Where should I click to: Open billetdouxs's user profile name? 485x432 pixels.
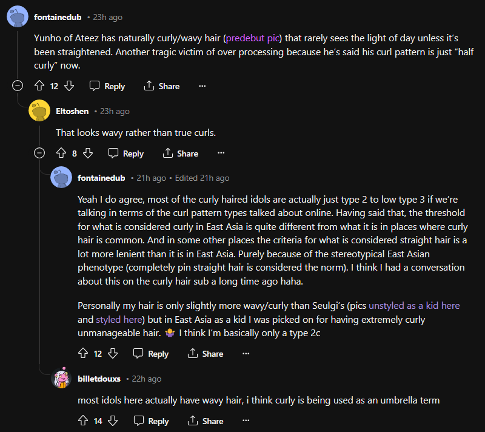point(99,379)
